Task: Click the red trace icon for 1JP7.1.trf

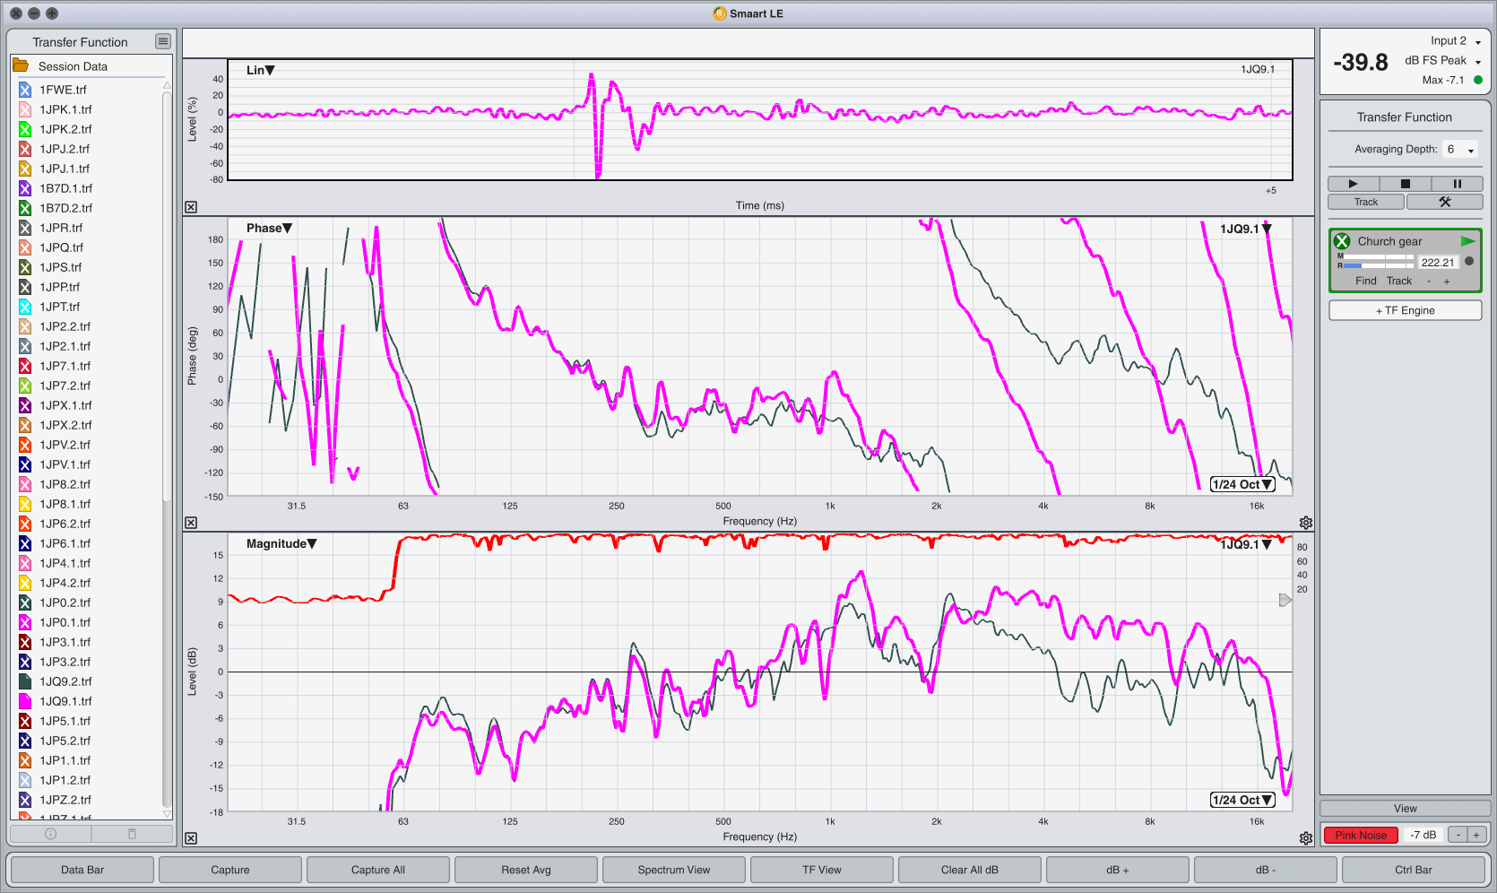Action: click(x=25, y=366)
